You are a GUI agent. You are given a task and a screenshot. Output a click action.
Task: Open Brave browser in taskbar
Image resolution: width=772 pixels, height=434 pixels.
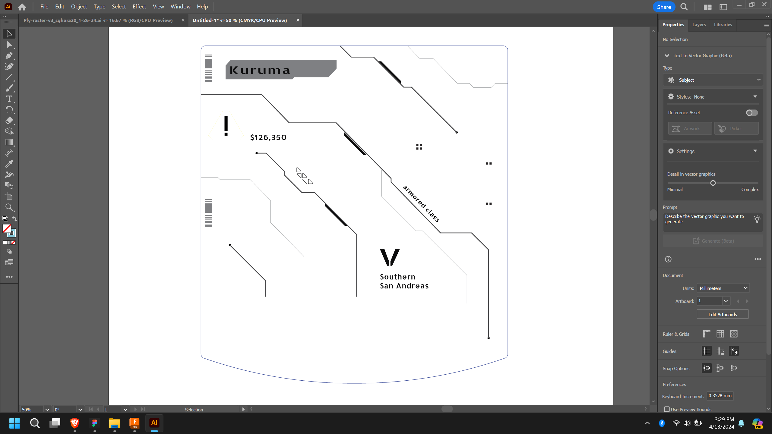pyautogui.click(x=75, y=423)
